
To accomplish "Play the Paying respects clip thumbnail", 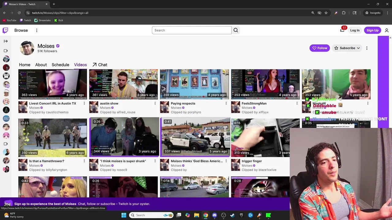I will [194, 84].
